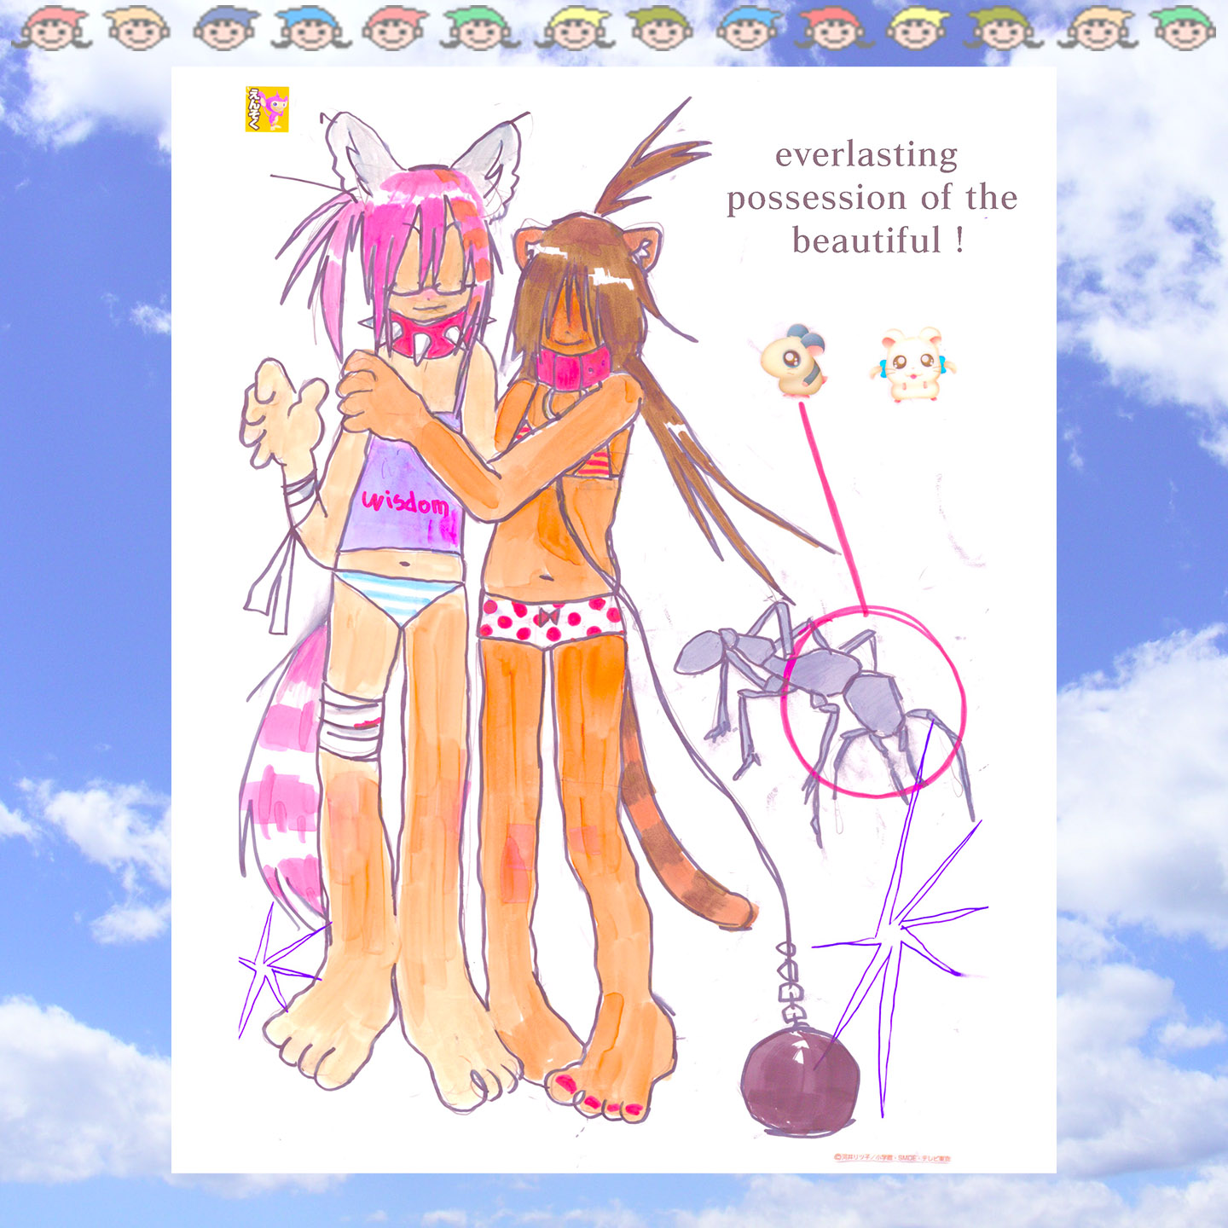The height and width of the screenshot is (1228, 1228).
Task: Click the "wisdom" text on the purple shirt
Action: click(x=404, y=503)
